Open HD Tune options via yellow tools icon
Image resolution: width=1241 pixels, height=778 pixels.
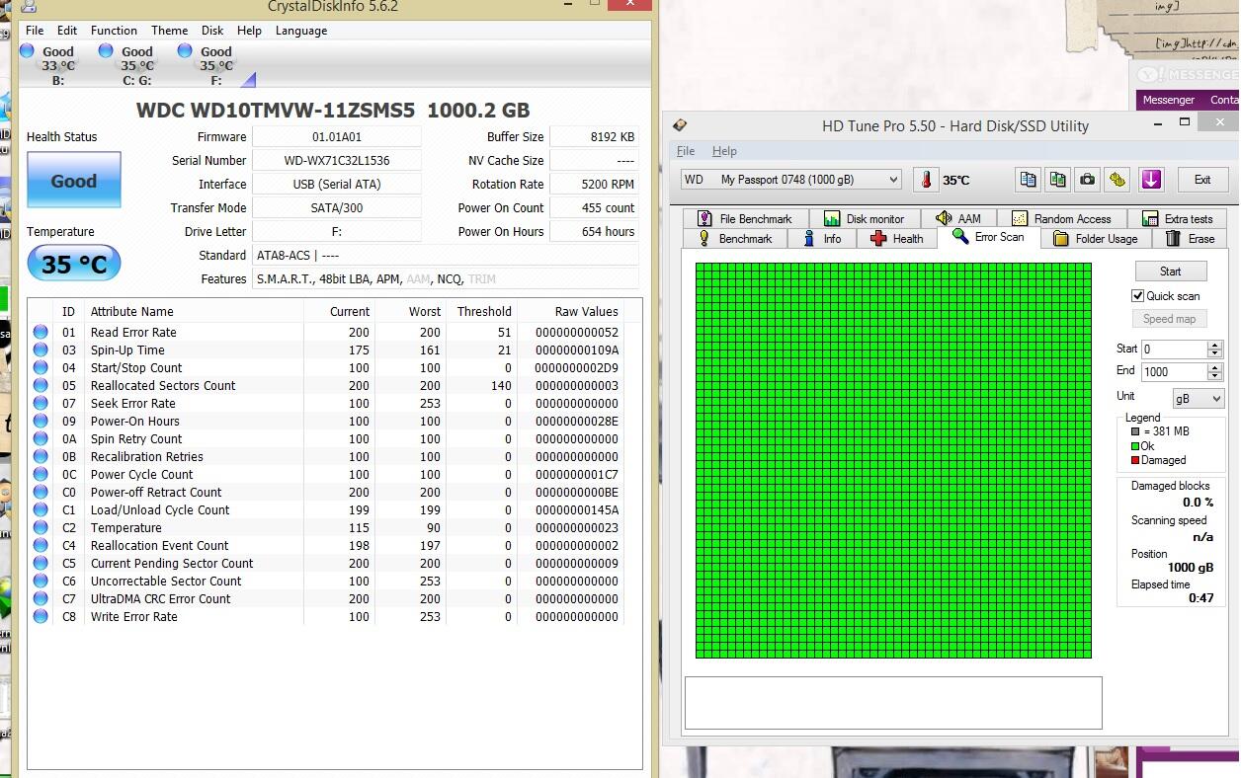click(1117, 180)
